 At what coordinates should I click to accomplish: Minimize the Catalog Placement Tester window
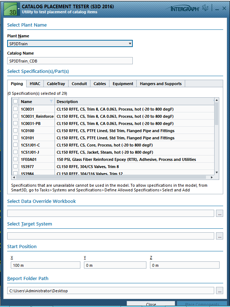click(217, 9)
